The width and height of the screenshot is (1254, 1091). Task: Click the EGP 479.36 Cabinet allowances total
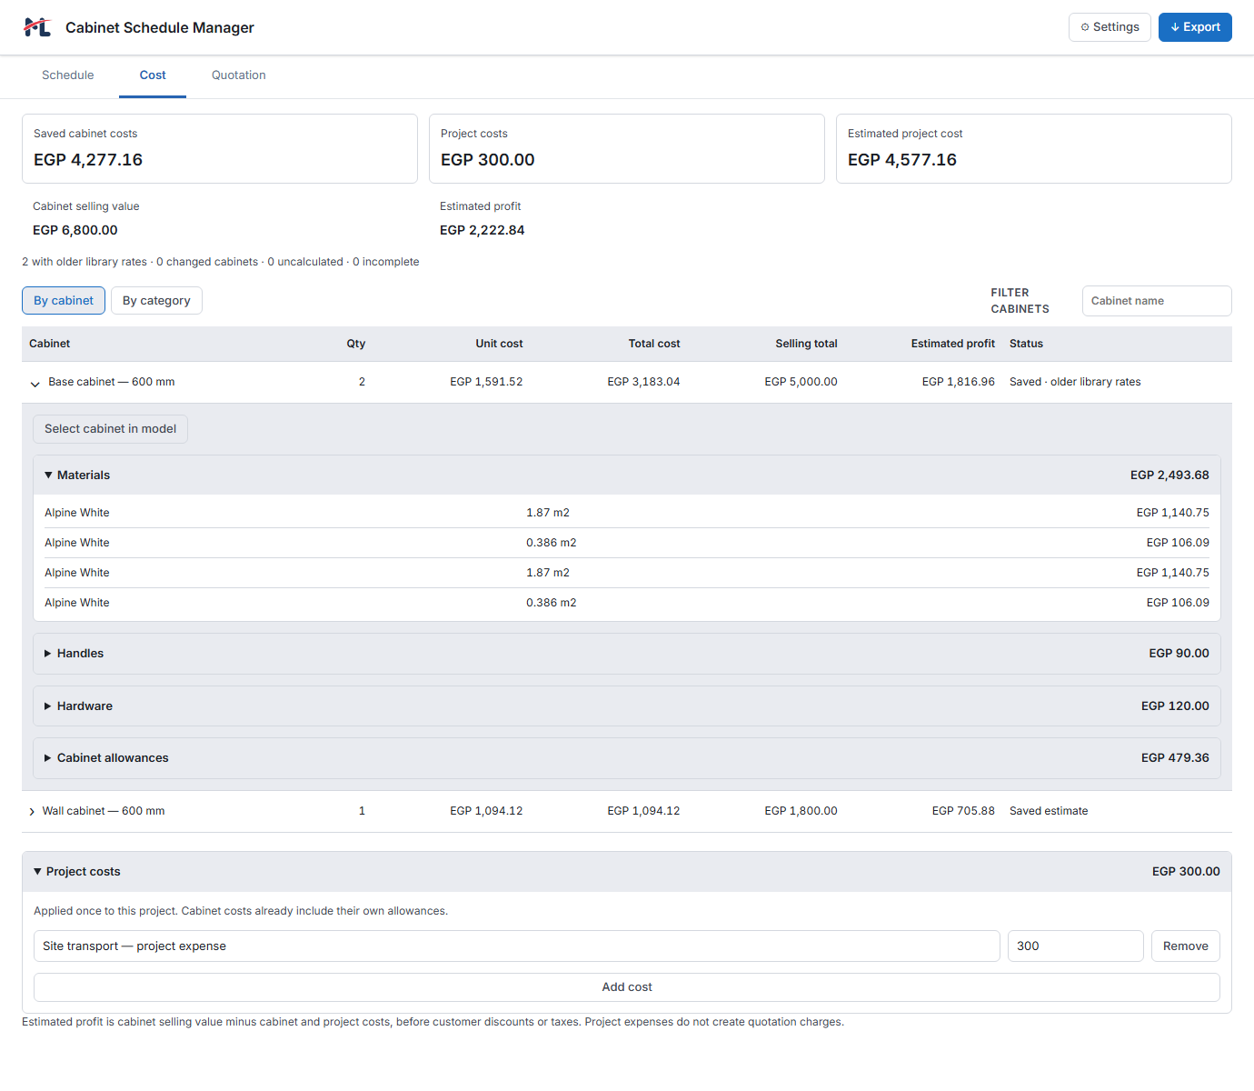coord(1175,758)
